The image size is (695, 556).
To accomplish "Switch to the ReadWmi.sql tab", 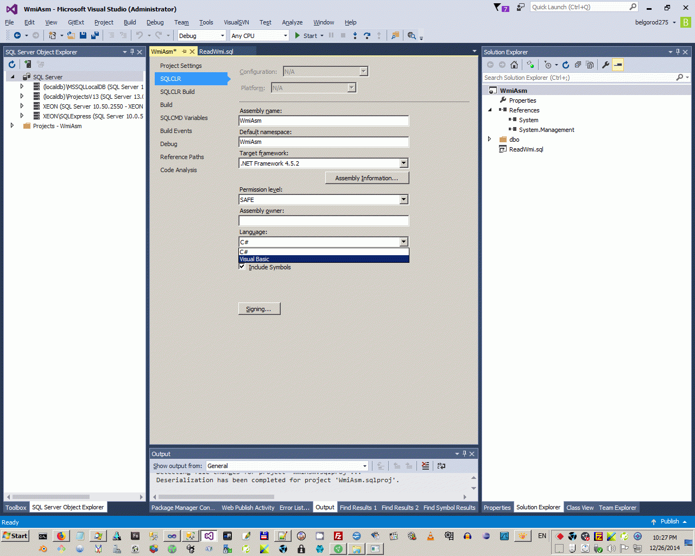I will tap(216, 52).
